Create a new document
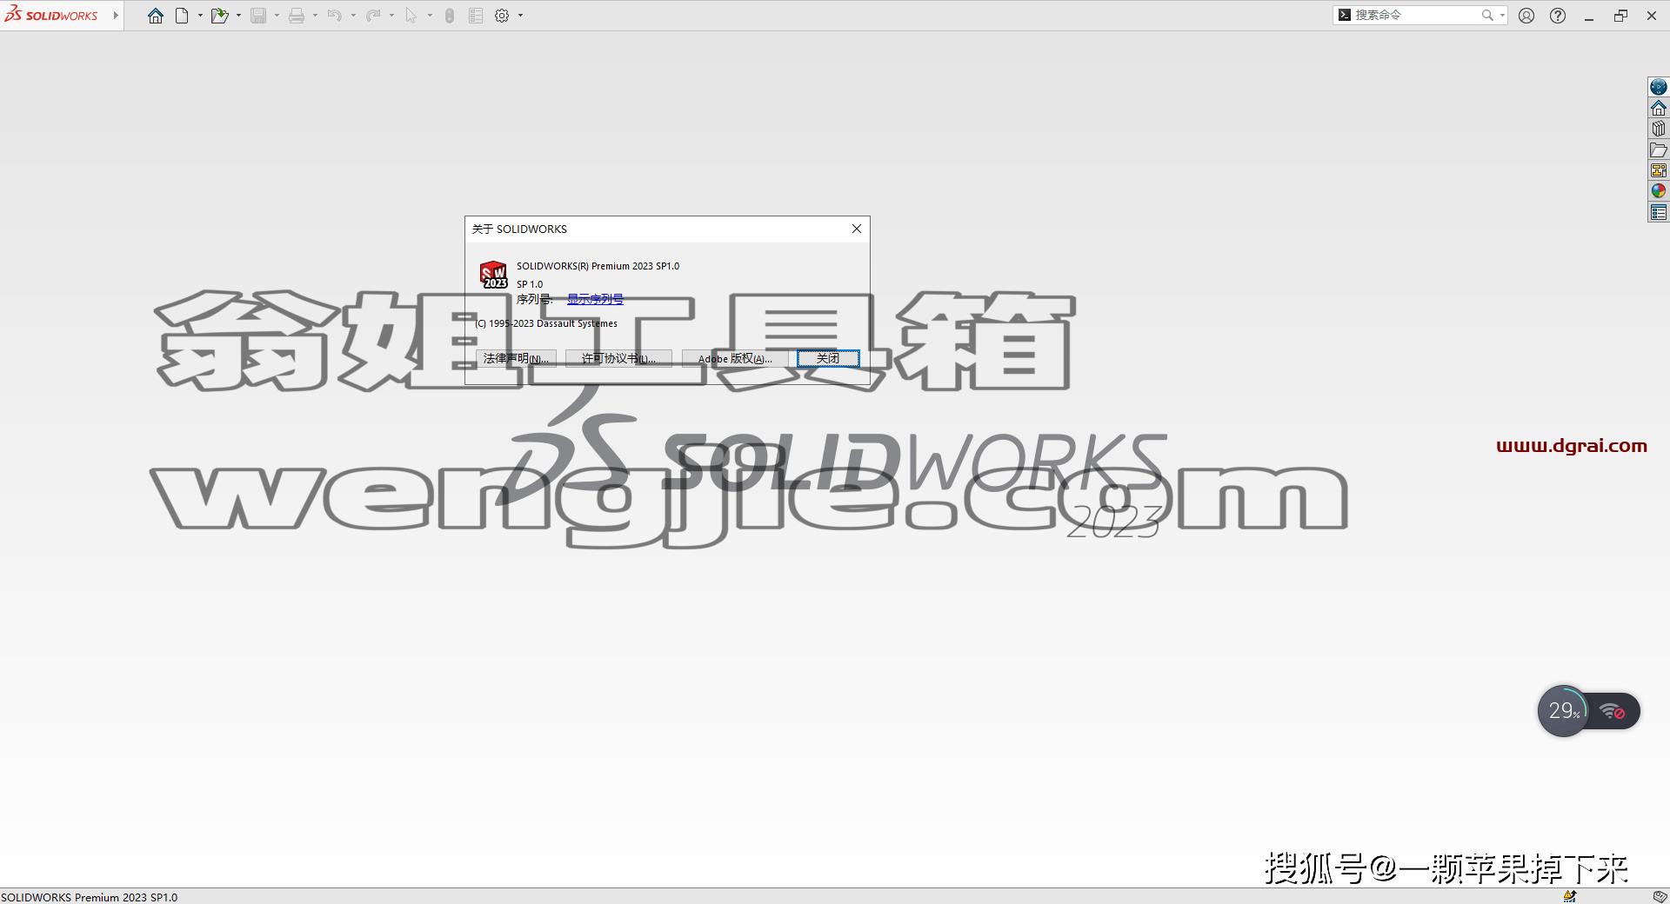 point(182,16)
